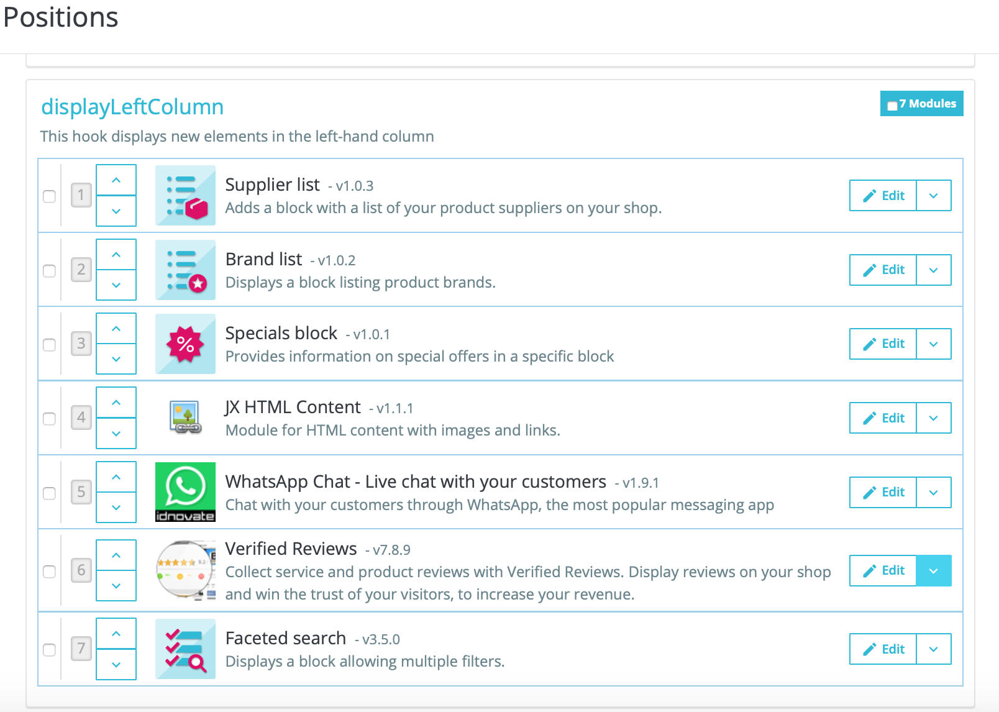999x712 pixels.
Task: Click the Supplier list module title
Action: pos(273,185)
